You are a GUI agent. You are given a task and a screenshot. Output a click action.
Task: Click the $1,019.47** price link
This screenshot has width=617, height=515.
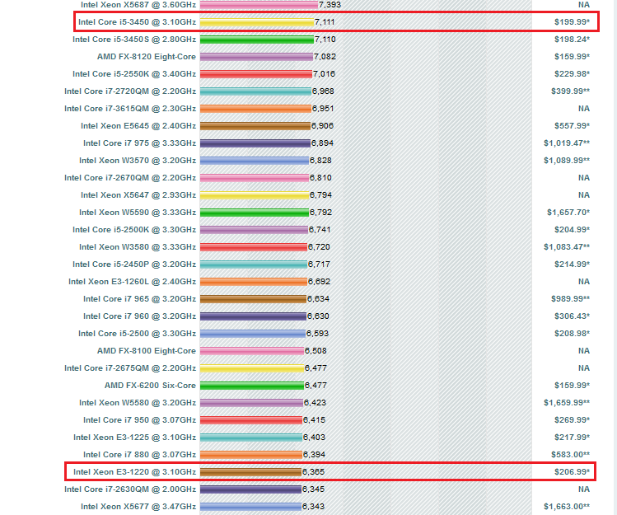point(567,143)
